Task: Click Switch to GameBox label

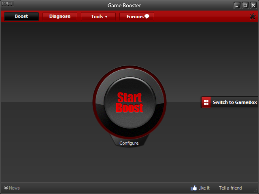Action: [x=235, y=102]
